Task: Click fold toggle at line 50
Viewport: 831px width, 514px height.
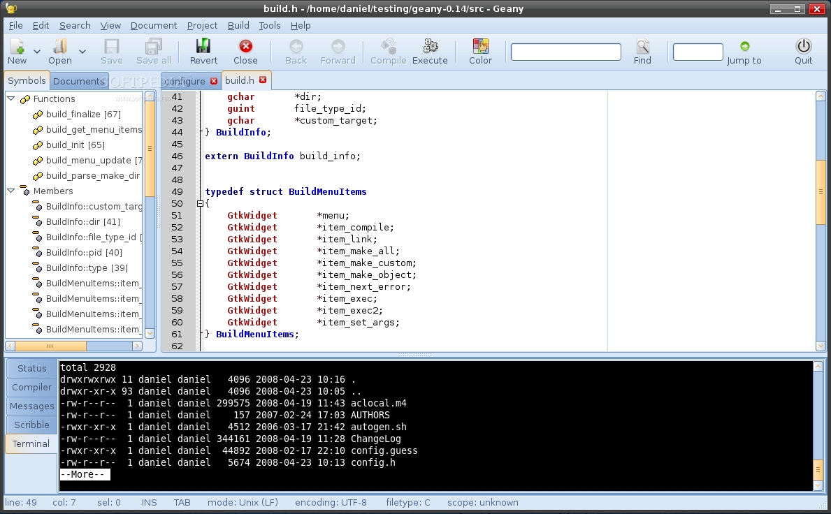Action: pos(200,203)
